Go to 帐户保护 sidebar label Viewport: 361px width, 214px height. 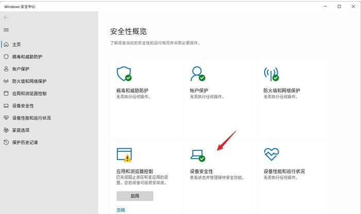point(21,69)
